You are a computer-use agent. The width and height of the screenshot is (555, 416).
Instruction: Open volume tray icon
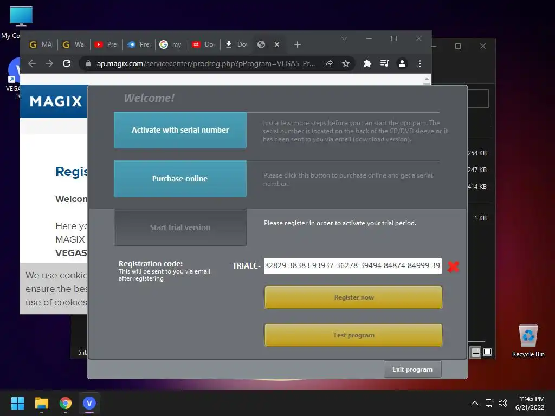[x=502, y=403]
